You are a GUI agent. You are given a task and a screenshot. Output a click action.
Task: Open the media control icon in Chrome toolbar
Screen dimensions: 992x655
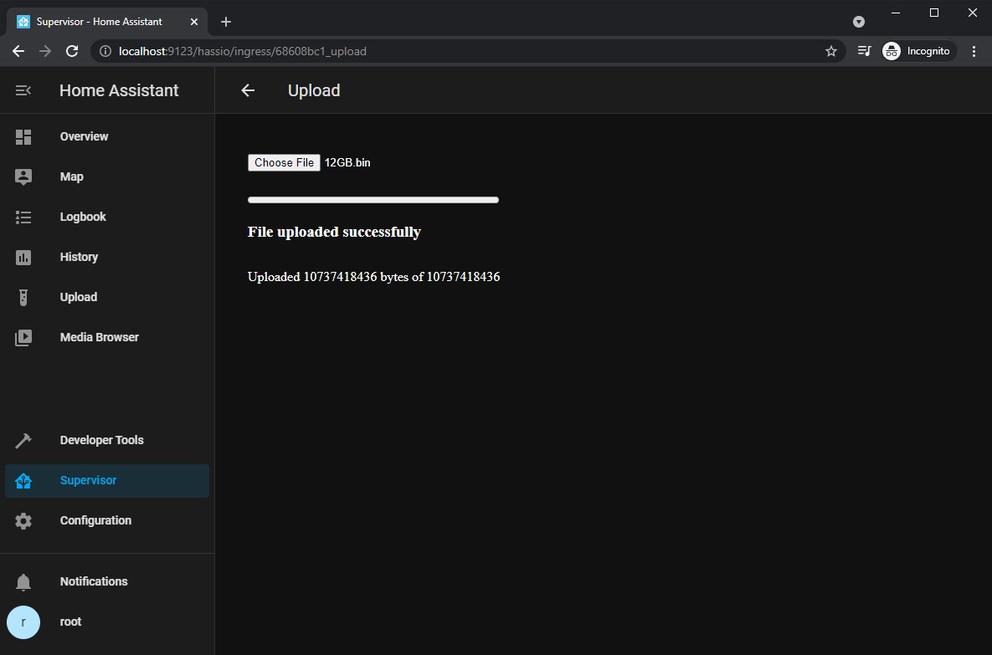pyautogui.click(x=864, y=50)
